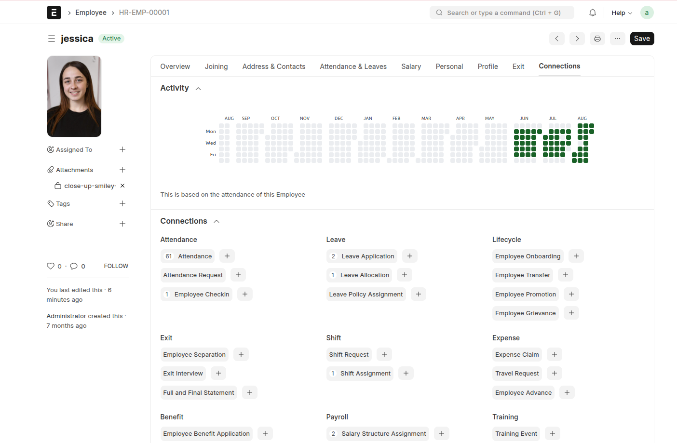Print the employee record via printer icon
677x443 pixels.
[x=597, y=39]
